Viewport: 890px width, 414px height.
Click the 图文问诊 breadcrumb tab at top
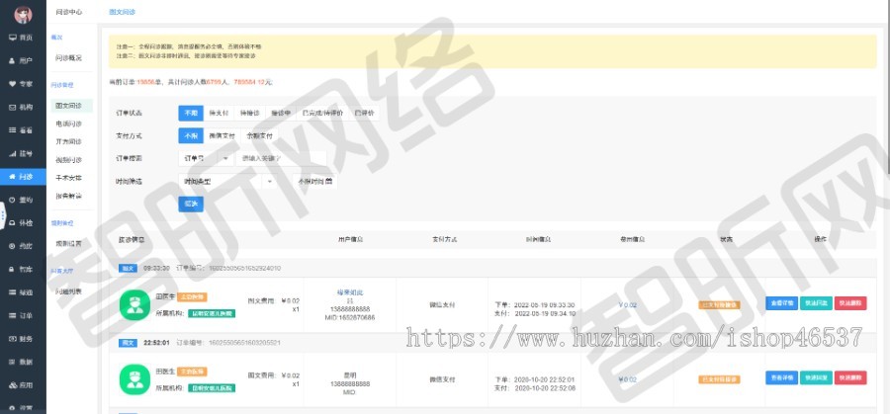[122, 12]
